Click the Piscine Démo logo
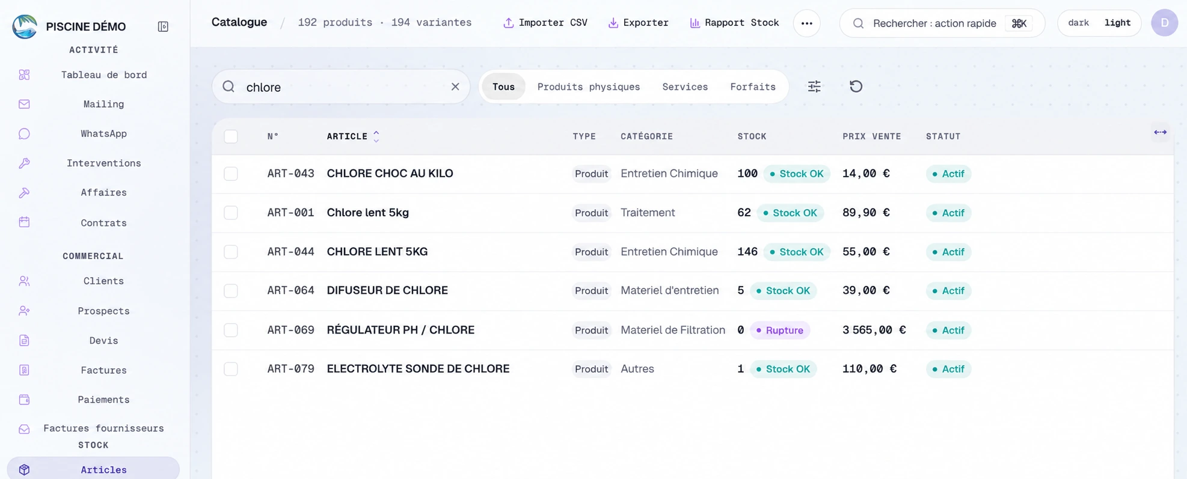 pos(25,26)
